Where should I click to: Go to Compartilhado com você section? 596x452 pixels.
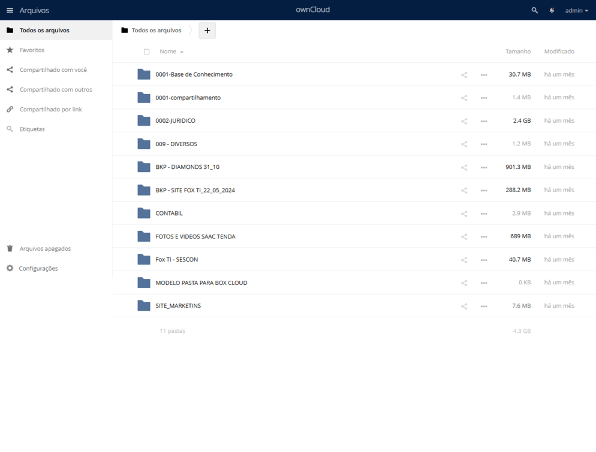[x=53, y=70]
